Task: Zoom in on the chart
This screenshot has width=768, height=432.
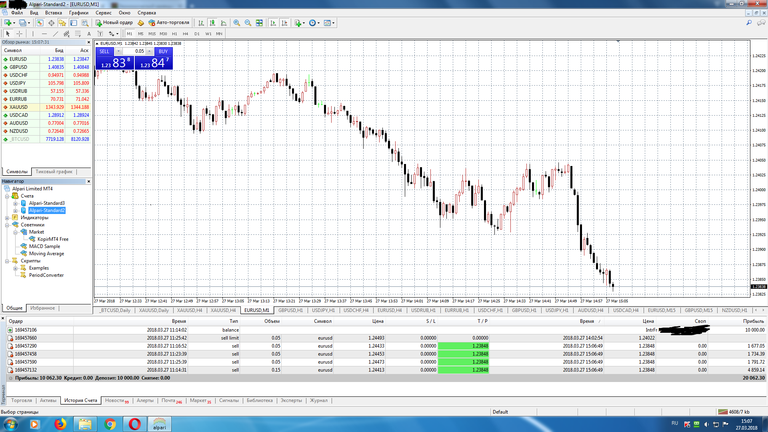Action: [x=237, y=23]
